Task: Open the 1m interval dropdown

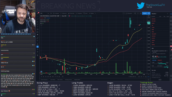Action: pyautogui.click(x=48, y=13)
